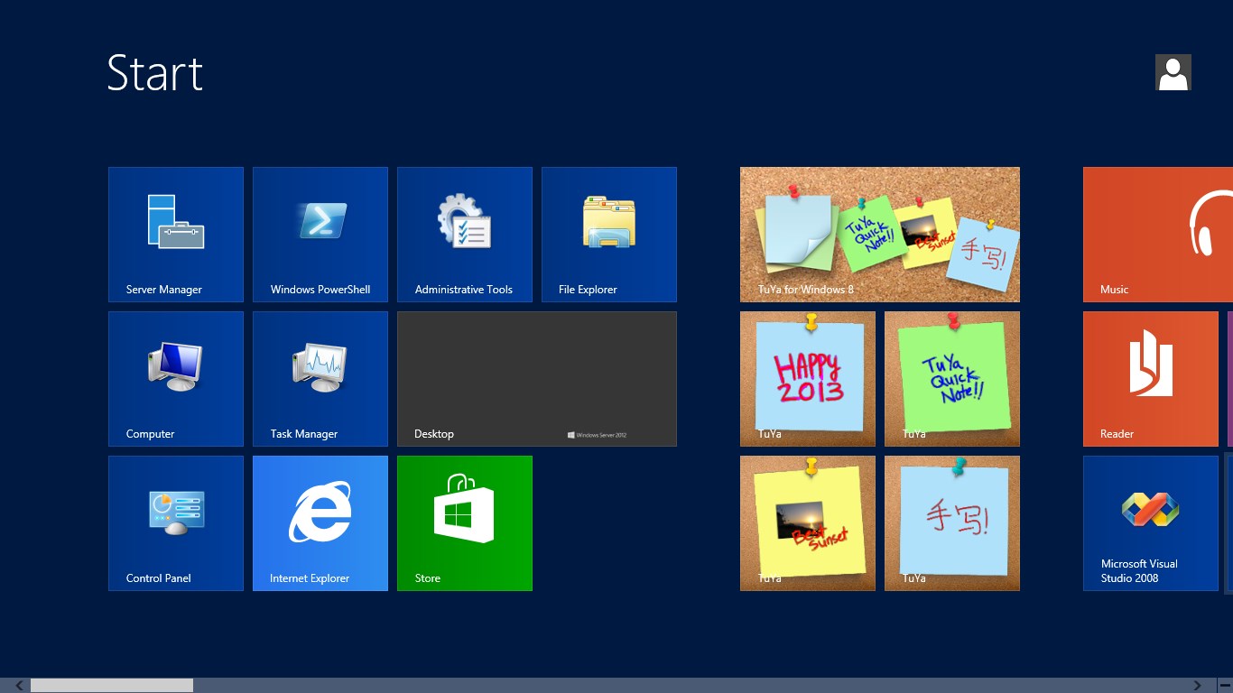Open the Control Panel tile

[x=176, y=523]
